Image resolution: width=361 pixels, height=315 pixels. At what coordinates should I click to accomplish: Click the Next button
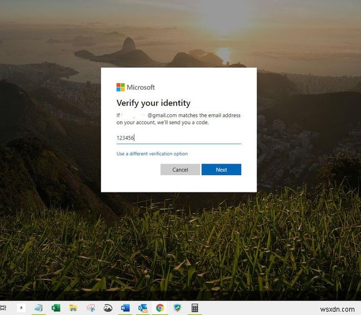click(x=221, y=170)
